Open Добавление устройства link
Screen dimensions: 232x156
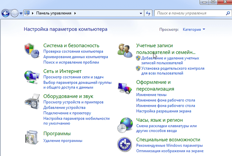pyautogui.click(x=64, y=108)
